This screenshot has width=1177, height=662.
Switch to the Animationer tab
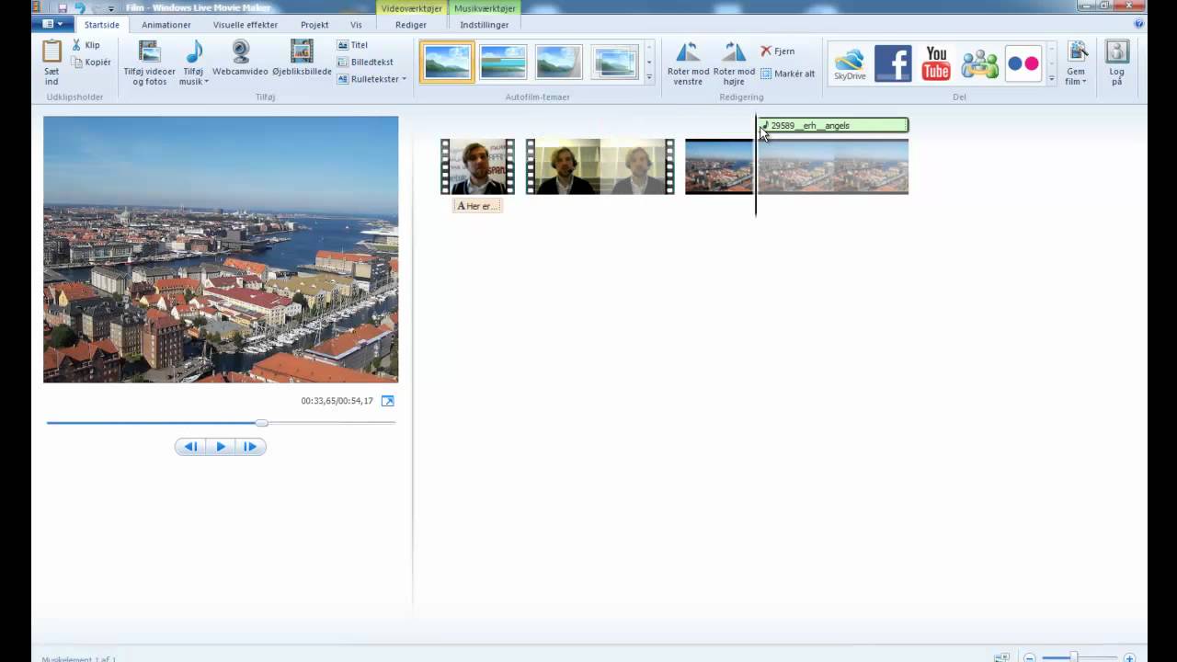tap(166, 25)
